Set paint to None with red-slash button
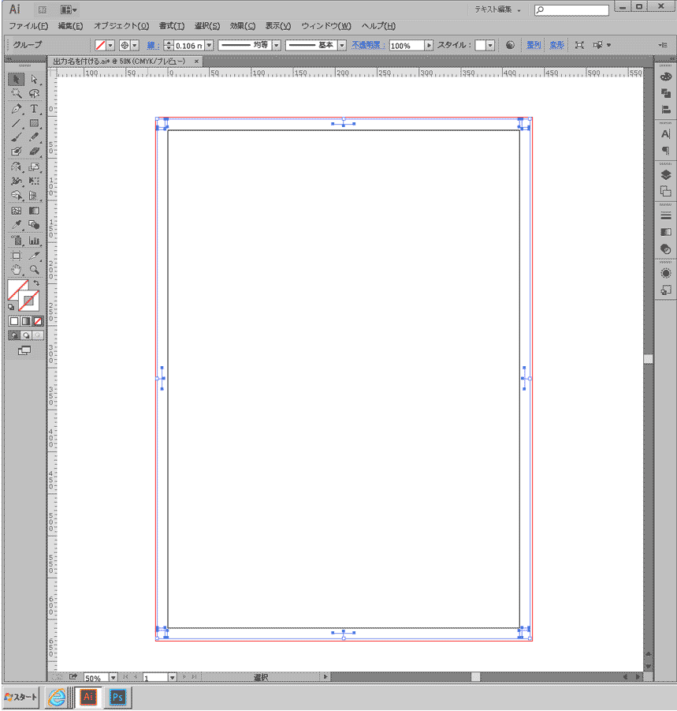 pyautogui.click(x=38, y=321)
